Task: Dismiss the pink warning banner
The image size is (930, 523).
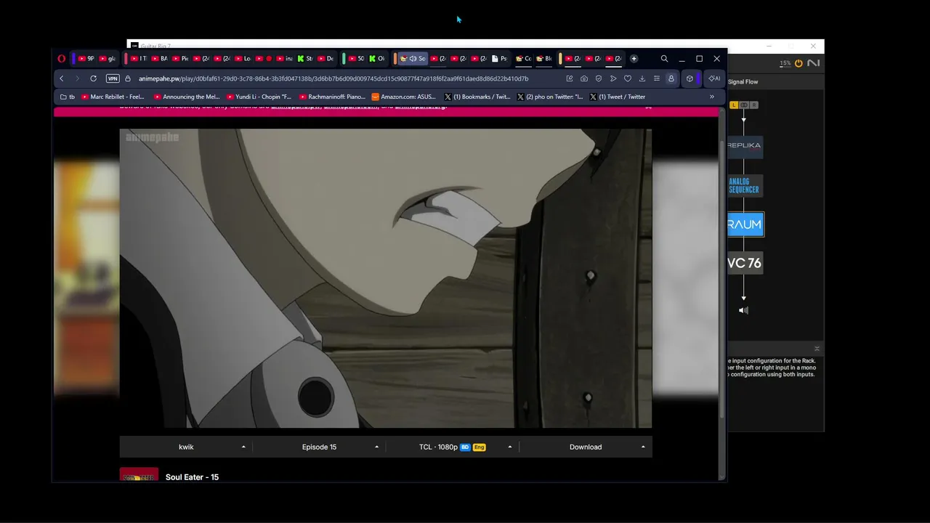Action: click(x=648, y=107)
